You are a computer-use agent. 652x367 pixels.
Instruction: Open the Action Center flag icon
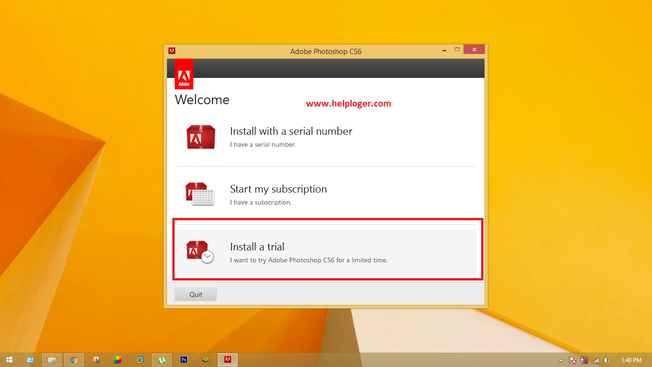572,360
